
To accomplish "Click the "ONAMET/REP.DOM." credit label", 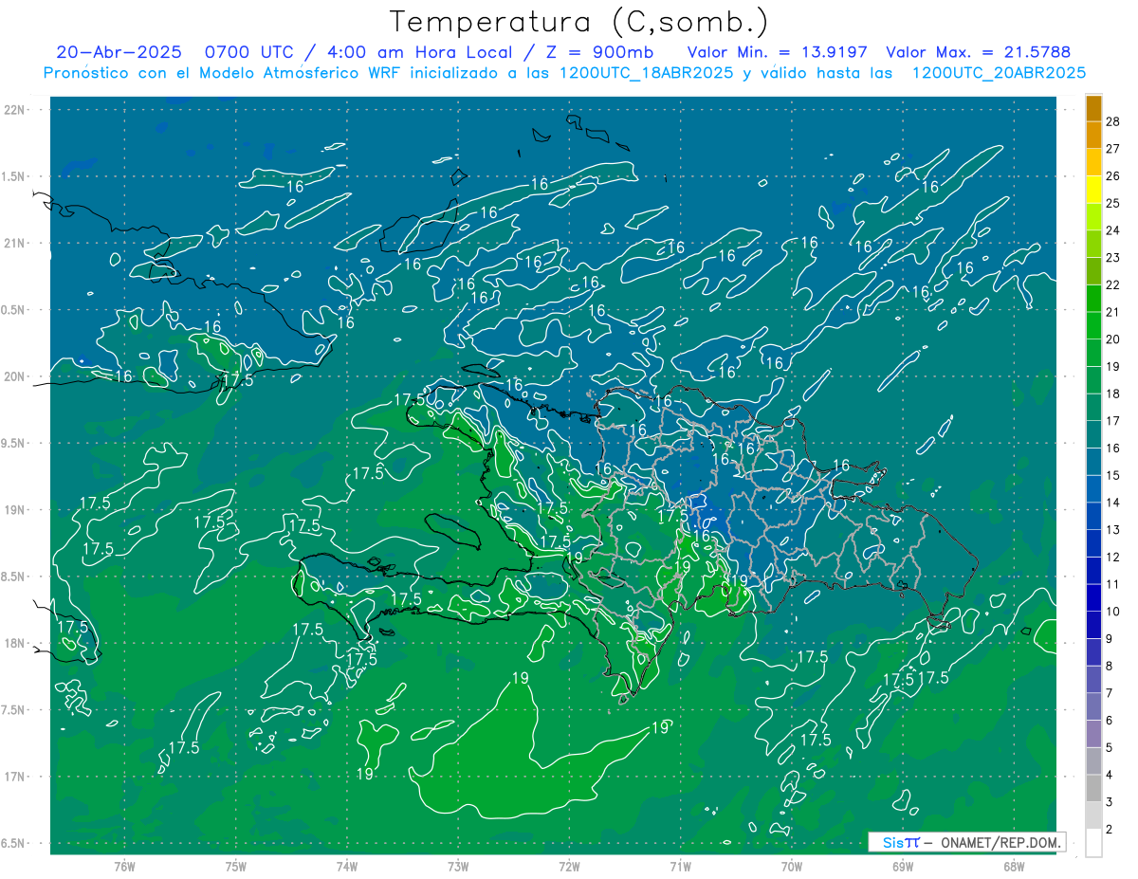I will (x=1000, y=842).
